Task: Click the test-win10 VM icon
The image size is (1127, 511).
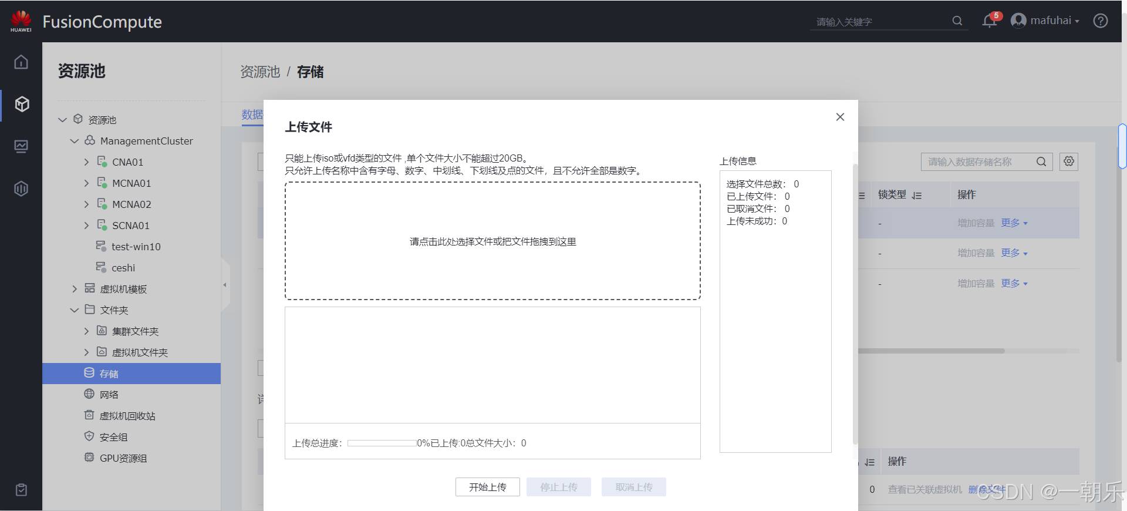Action: coord(101,246)
